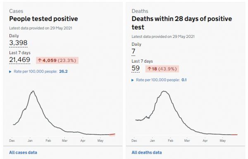Click the daily deaths figure 7
This screenshot has width=248, height=159.
point(134,51)
